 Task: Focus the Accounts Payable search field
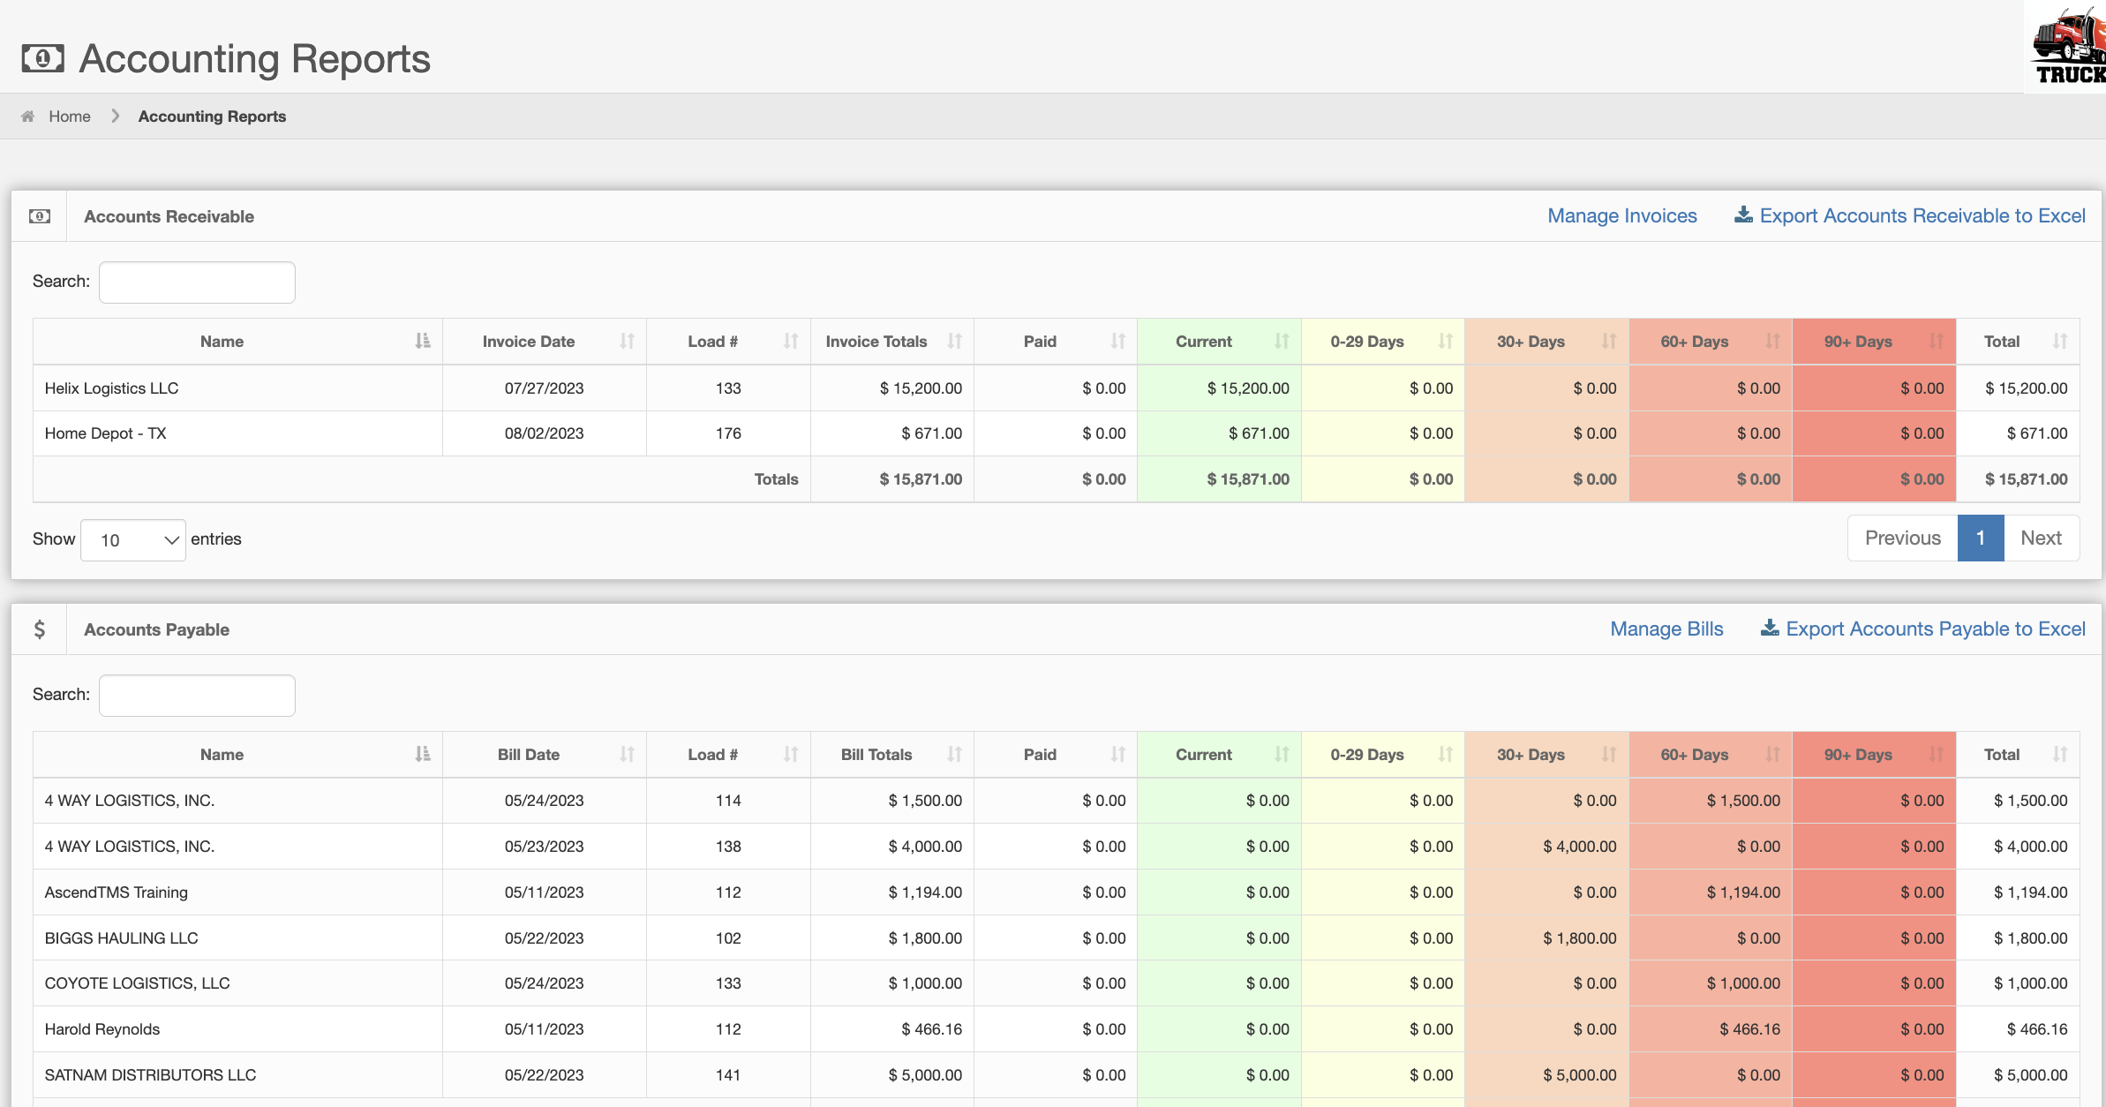coord(197,696)
